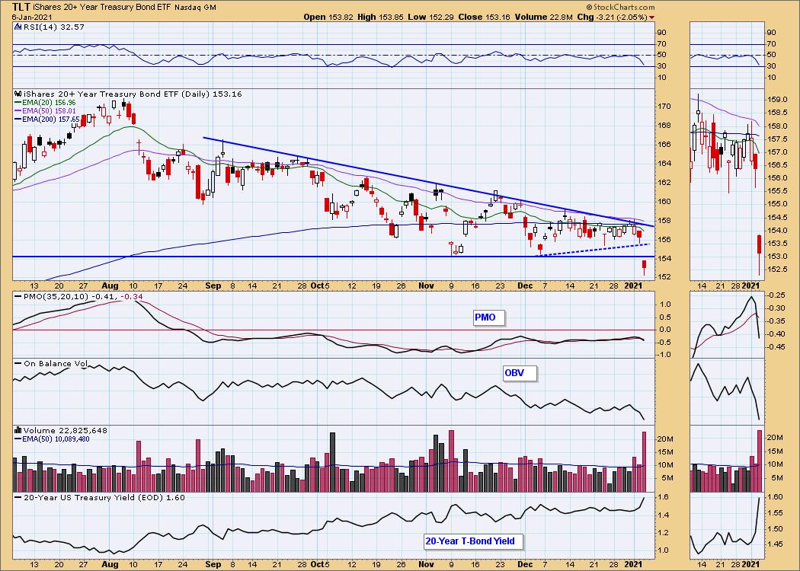
Task: Click the chart title 'iShares 20+ Year Treasury Bond ETF' next to TLT
Action: (x=101, y=8)
